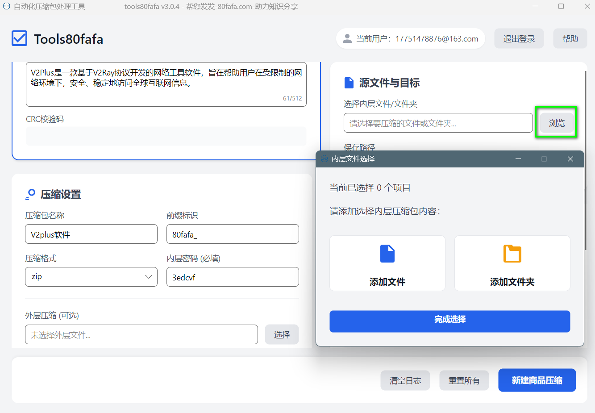Screen dimensions: 595x413
Task: Click the inner file dialog title icon
Action: (x=325, y=159)
